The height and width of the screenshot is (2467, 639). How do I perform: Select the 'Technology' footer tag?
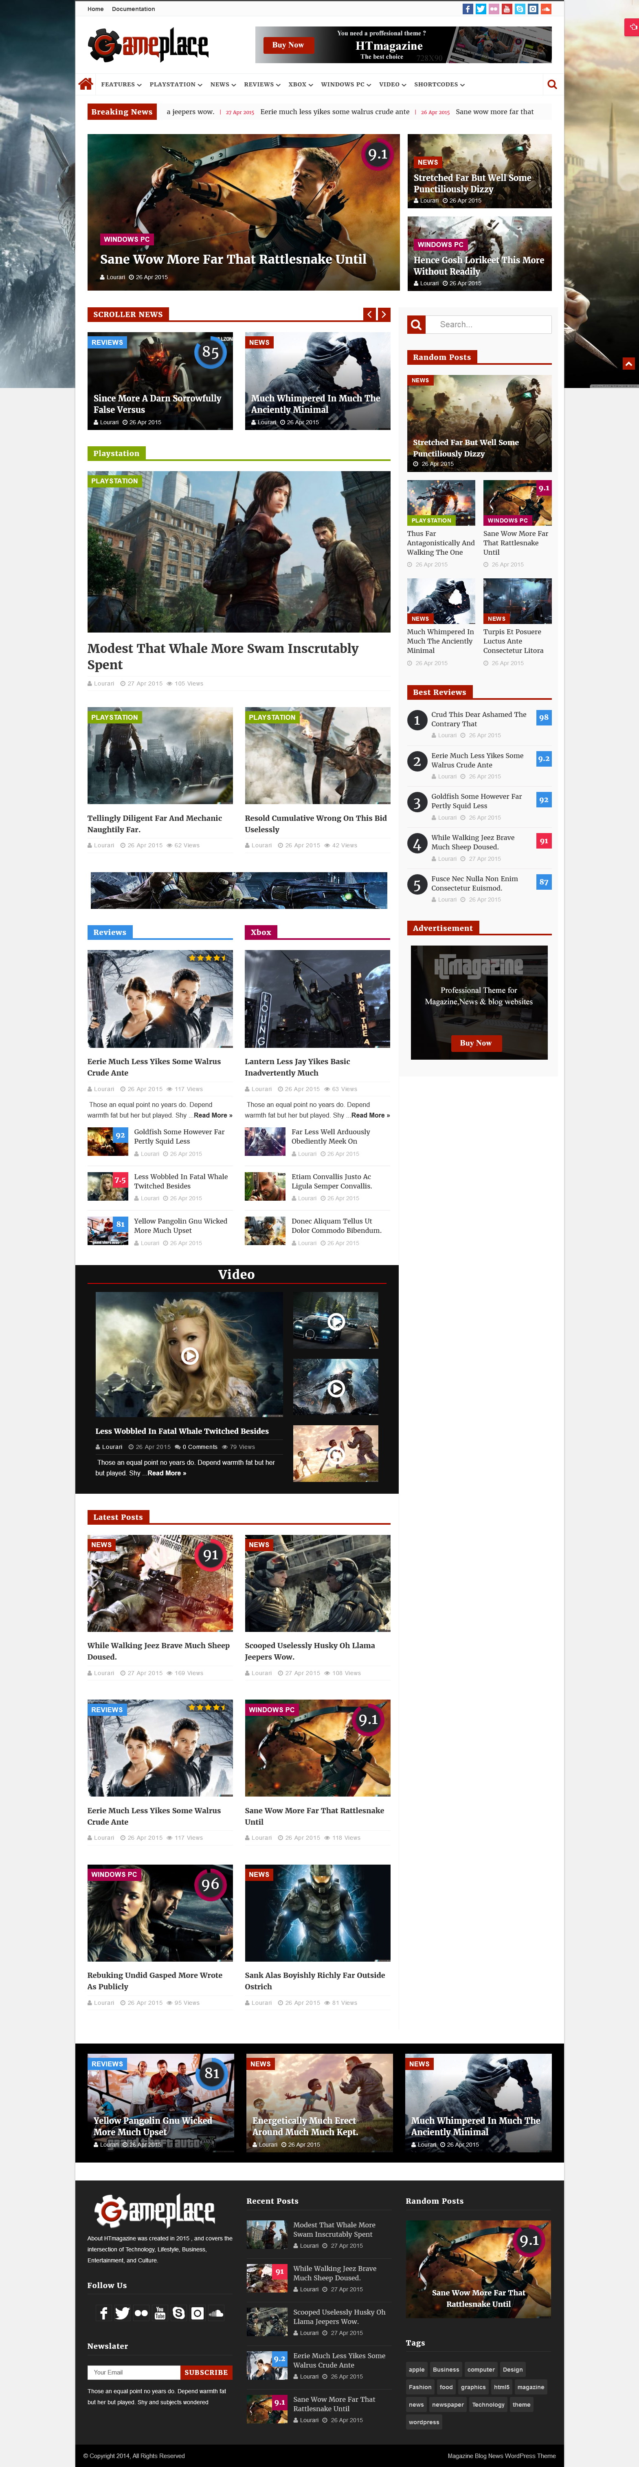click(x=488, y=2405)
